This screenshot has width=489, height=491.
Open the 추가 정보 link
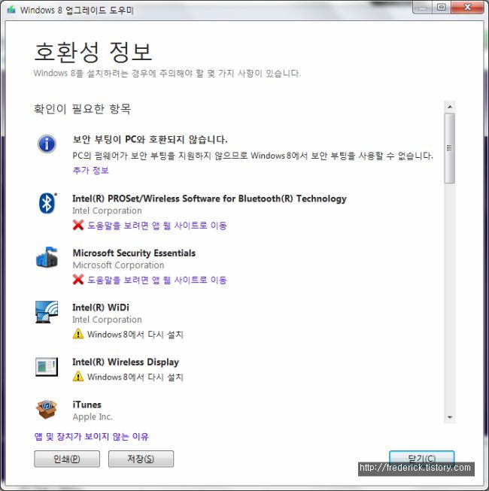[90, 171]
